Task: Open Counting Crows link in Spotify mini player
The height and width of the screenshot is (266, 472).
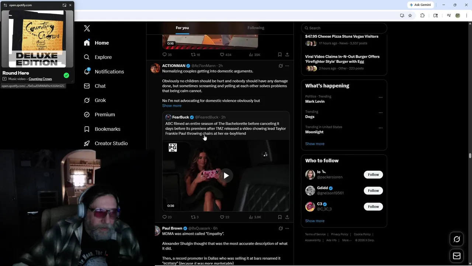Action: [x=40, y=79]
